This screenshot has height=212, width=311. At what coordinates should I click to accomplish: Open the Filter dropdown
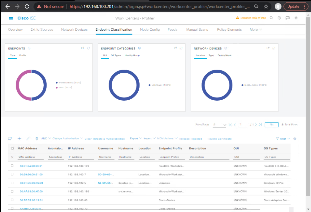[x=283, y=139]
